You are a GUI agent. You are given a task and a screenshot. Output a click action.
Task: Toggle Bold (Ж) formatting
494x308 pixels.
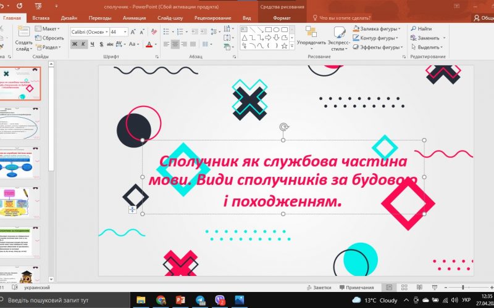coord(74,44)
